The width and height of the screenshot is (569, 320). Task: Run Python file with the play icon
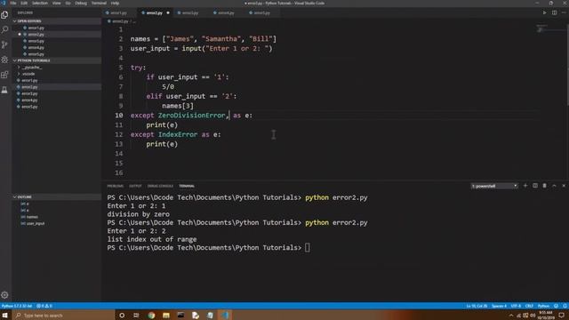(x=544, y=12)
